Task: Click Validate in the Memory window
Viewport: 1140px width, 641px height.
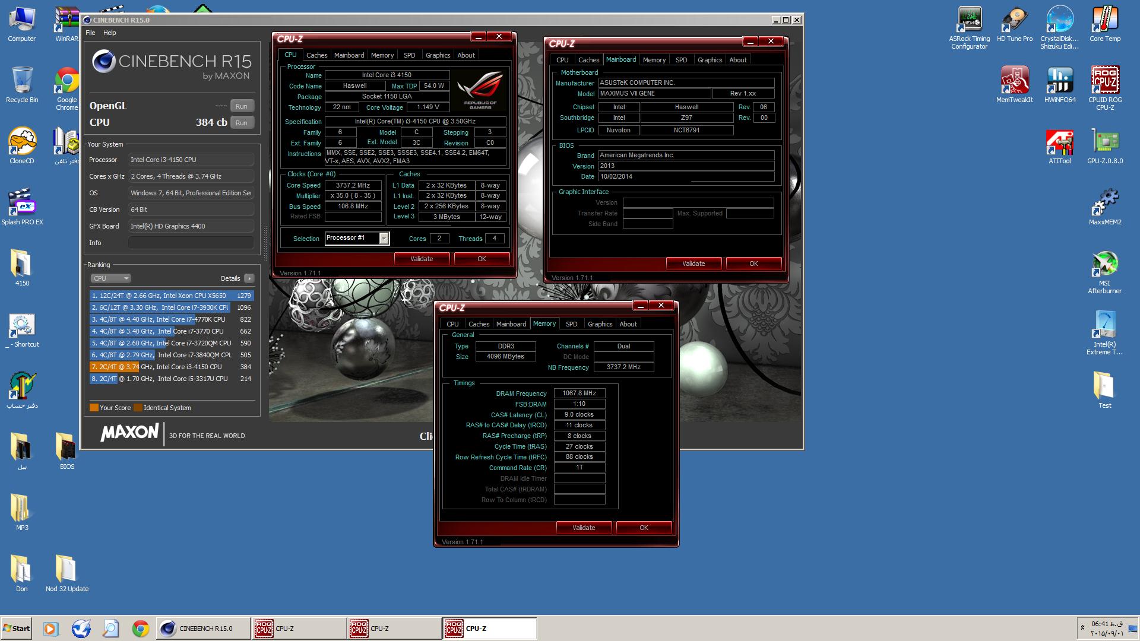Action: [584, 528]
